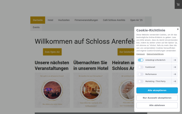The width and height of the screenshot is (182, 114).
Task: Enable the Performance cookies switch
Action: (140, 74)
